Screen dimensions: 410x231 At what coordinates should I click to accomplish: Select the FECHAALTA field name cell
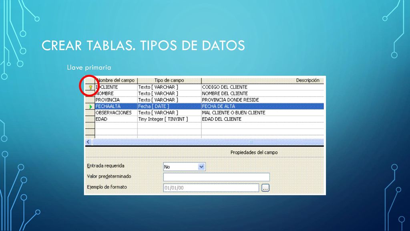tap(116, 106)
